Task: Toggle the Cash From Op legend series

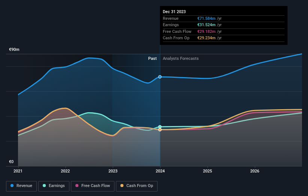Action: click(137, 186)
